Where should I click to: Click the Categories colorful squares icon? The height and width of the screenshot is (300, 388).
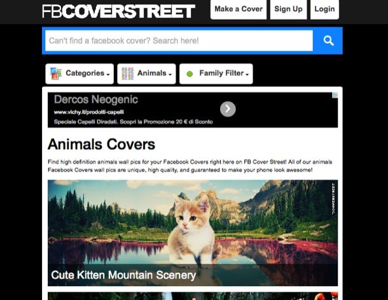[x=56, y=74]
